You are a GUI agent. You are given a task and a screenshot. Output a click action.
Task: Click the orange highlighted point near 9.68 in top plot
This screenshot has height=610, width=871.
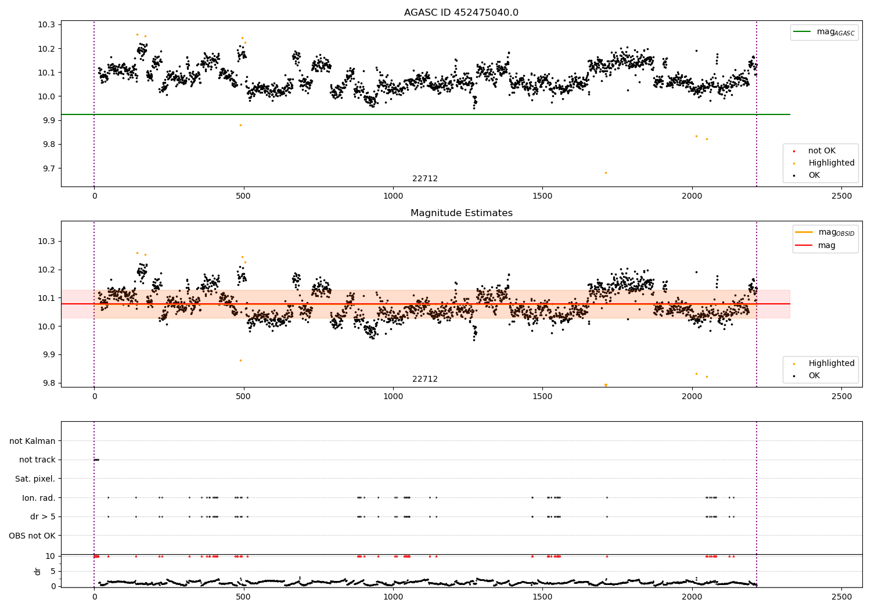(x=606, y=173)
